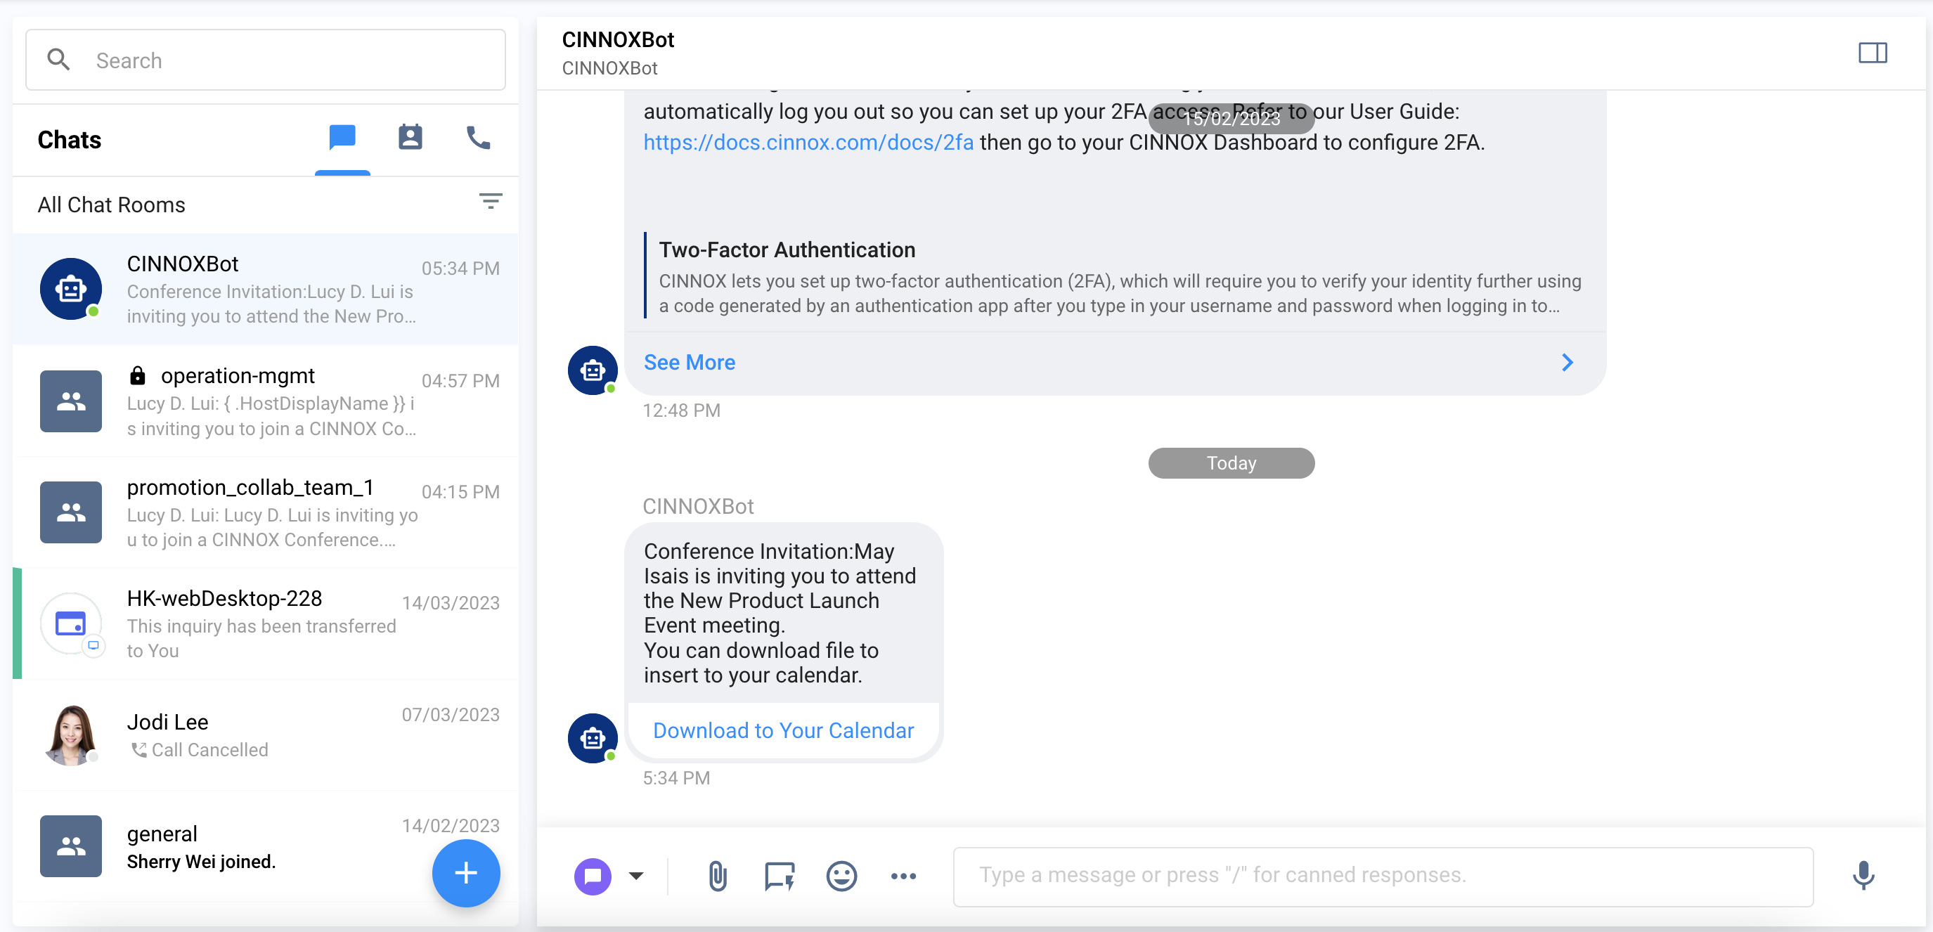
Task: Start voice recording with microphone icon
Action: pos(1863,876)
